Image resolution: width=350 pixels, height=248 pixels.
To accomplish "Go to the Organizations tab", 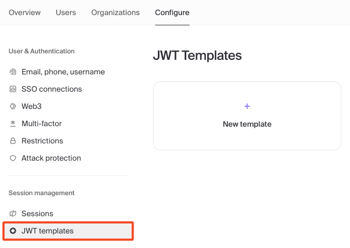I will pos(115,12).
